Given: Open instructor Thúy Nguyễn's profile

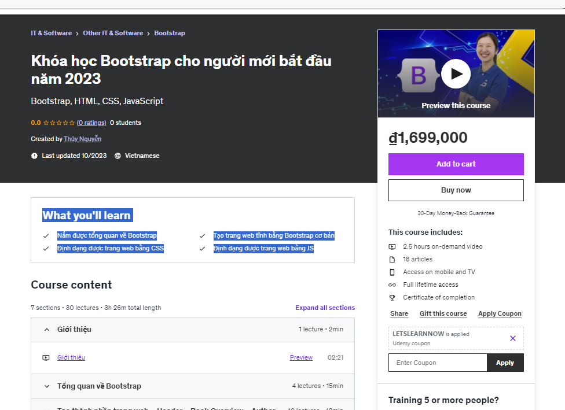Looking at the screenshot, I should pyautogui.click(x=83, y=139).
